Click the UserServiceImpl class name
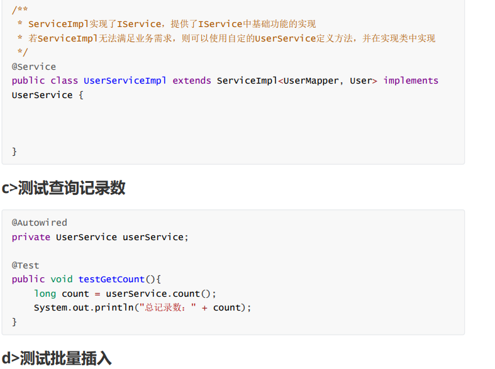 [x=125, y=80]
